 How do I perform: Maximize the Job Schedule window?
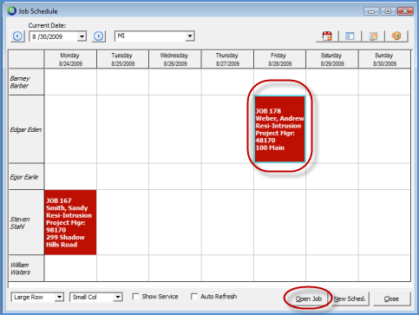click(389, 11)
